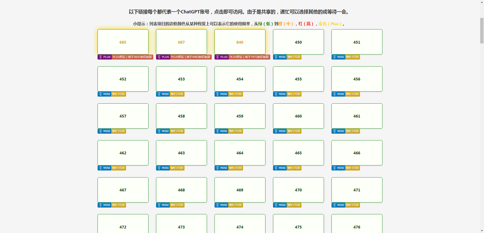Click the MINI badge icon under card 453

(x=159, y=94)
